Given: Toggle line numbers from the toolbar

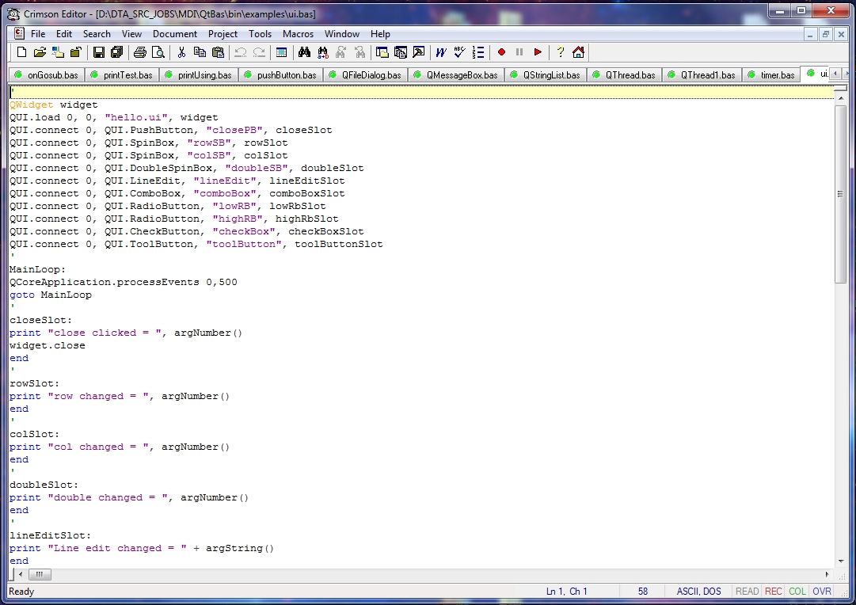Looking at the screenshot, I should click(478, 52).
